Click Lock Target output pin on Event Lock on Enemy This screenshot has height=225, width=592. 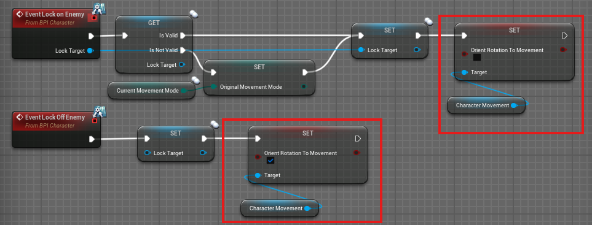[x=90, y=50]
